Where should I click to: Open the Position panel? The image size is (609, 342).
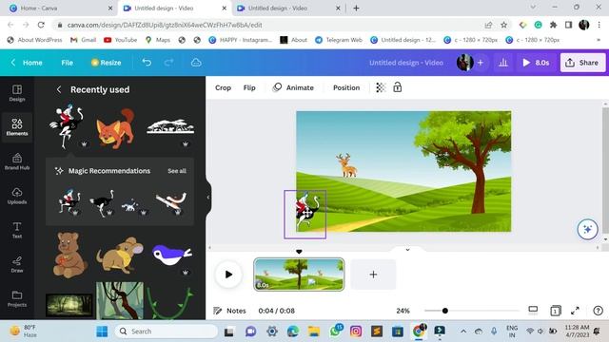point(346,87)
